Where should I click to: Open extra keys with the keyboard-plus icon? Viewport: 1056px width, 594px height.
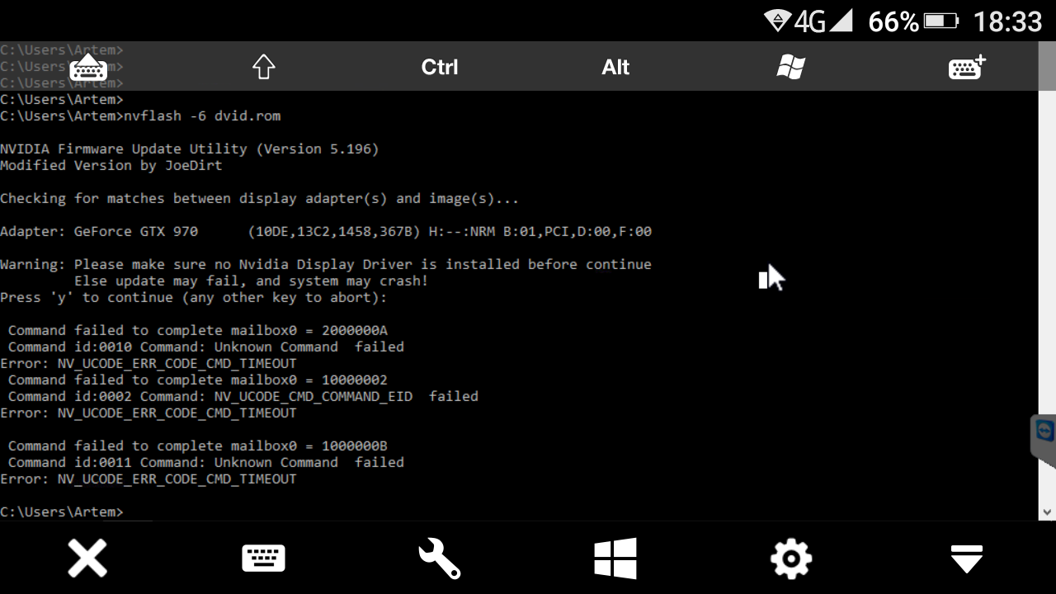coord(967,67)
